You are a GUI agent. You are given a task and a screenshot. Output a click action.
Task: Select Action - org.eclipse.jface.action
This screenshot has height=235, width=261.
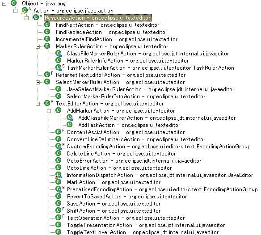(73, 11)
